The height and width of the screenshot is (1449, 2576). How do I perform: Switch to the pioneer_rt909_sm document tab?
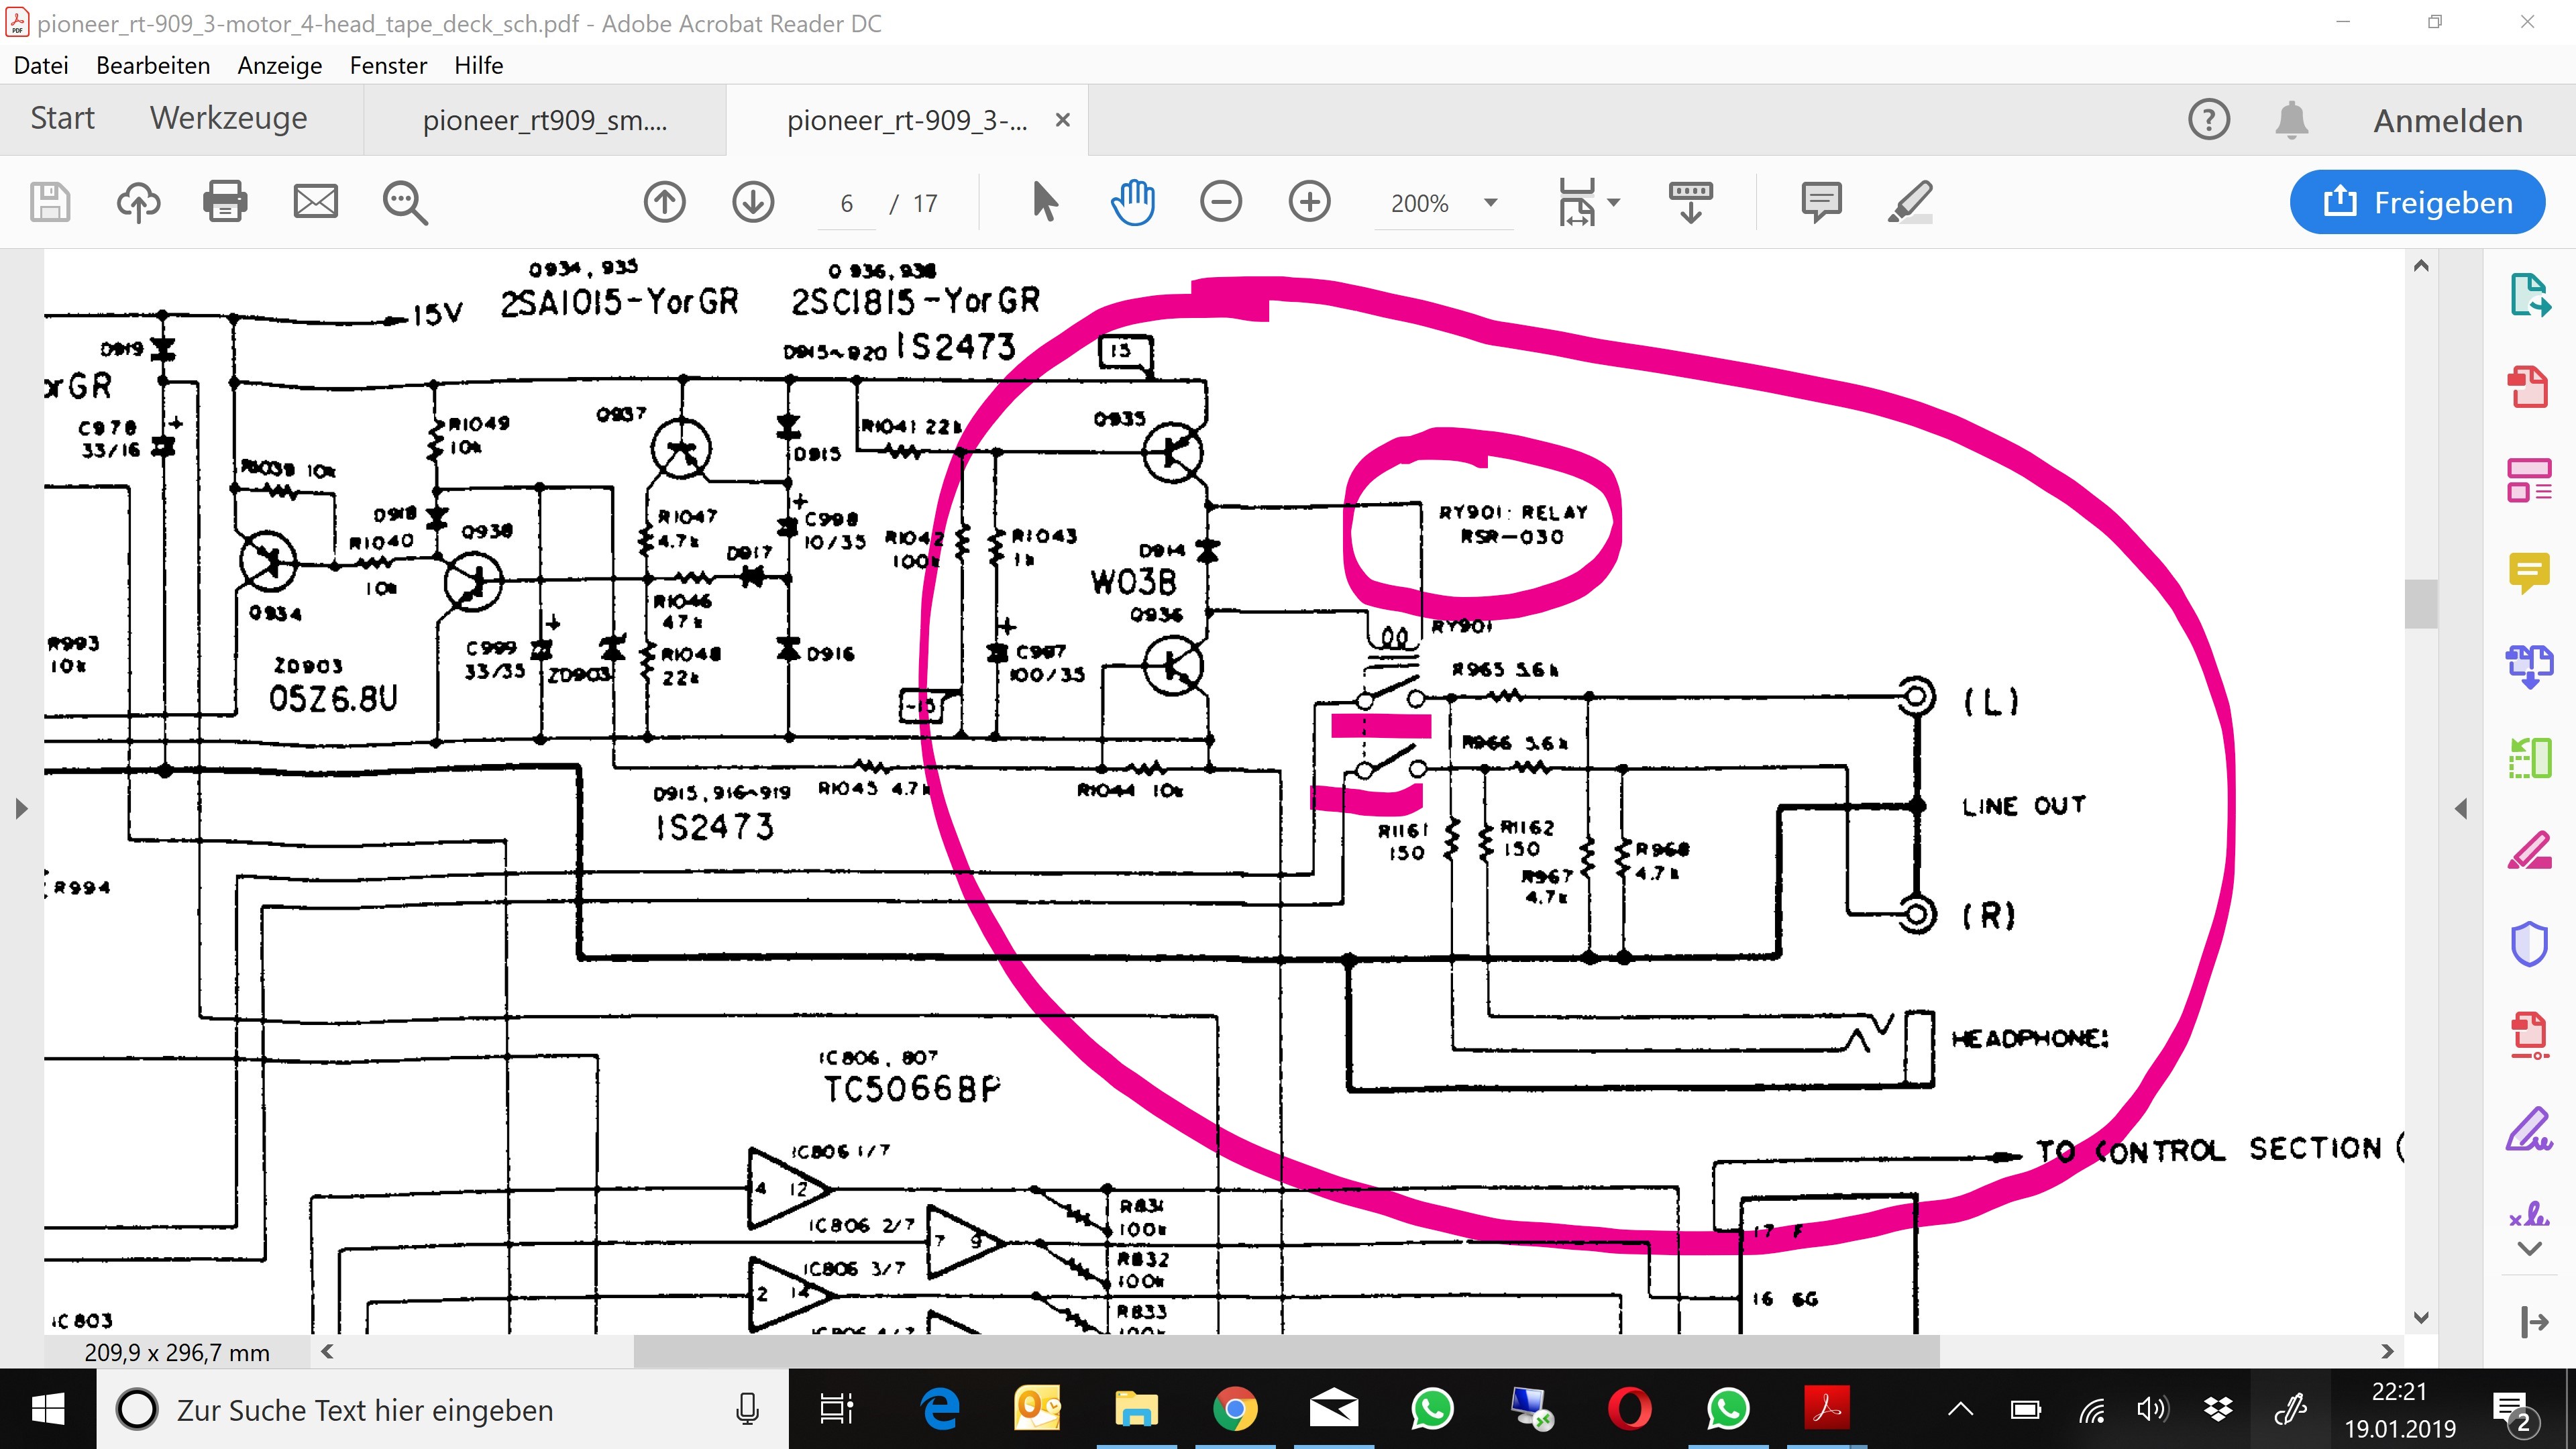(545, 120)
